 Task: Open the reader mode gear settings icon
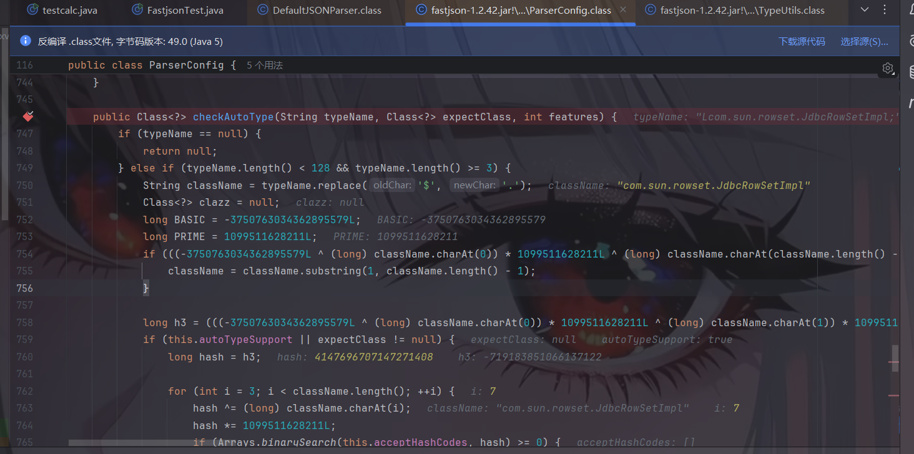point(888,68)
